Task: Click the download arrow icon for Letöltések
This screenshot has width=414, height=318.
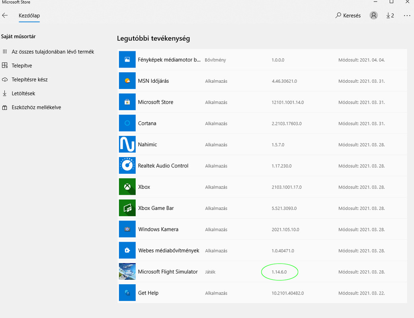Action: point(5,93)
